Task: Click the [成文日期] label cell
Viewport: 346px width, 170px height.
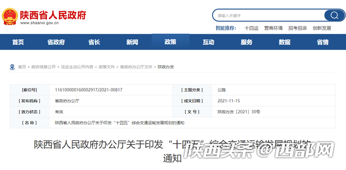Action: pyautogui.click(x=192, y=101)
